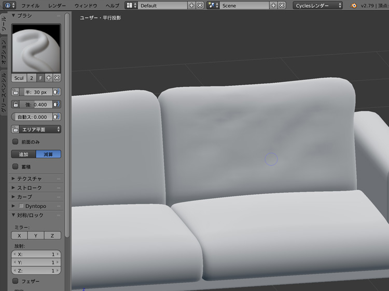Click the brush strength 0.400 slider

coord(36,105)
